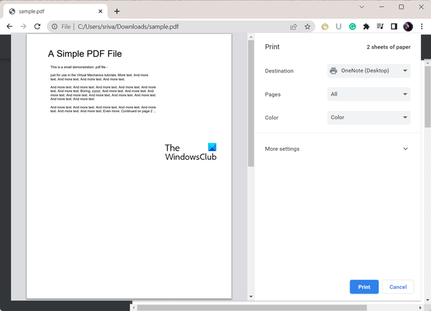Screen dimensions: 431x311
Task: Open the Chrome three-dot menu
Action: [x=422, y=26]
